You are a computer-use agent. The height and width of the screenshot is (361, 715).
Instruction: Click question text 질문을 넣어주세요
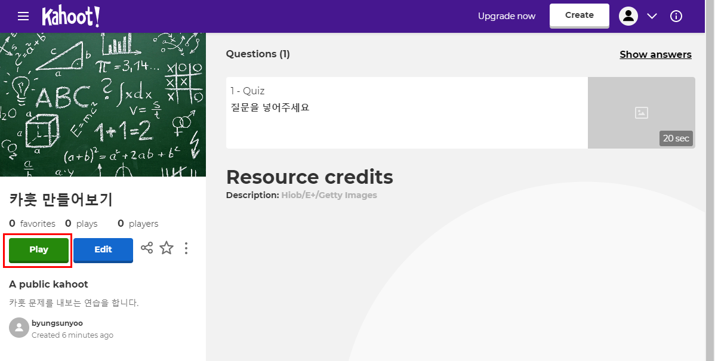[x=270, y=107]
